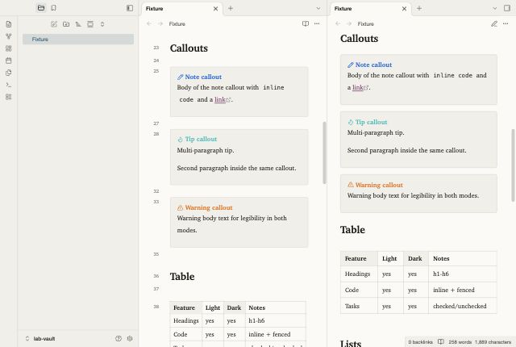The height and width of the screenshot is (347, 516).
Task: Add a new tab in left pane
Action: coord(231,8)
